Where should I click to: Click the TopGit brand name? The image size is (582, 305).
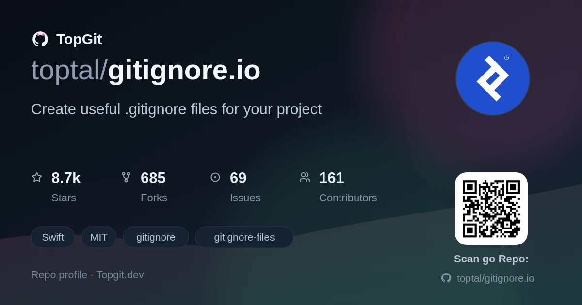(x=79, y=39)
